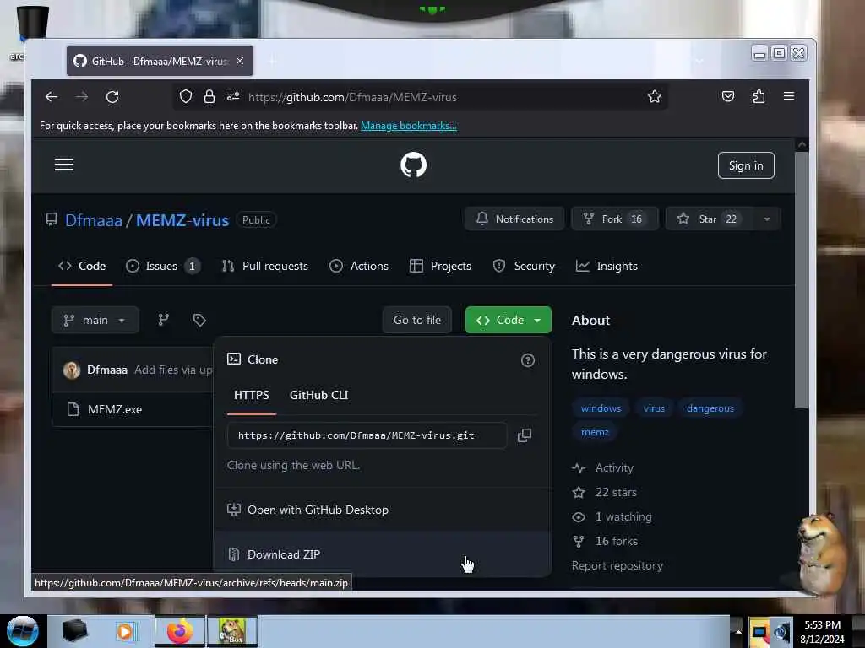Open the Manage bookmarks link
The image size is (865, 648).
409,126
